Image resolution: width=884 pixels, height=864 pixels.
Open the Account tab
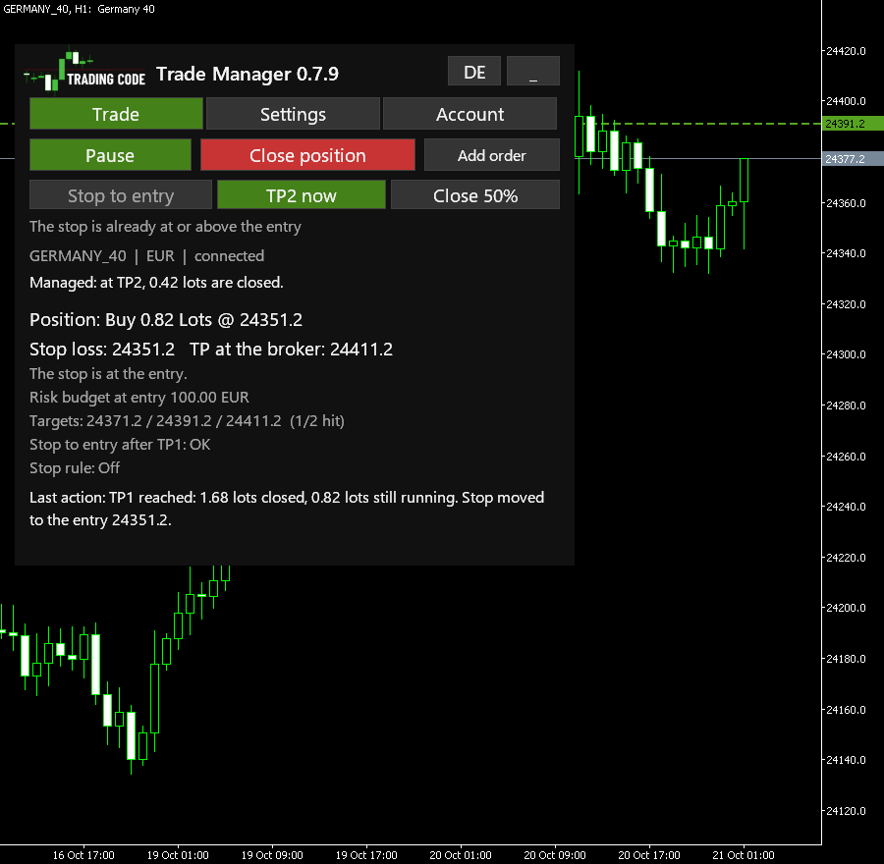point(470,114)
